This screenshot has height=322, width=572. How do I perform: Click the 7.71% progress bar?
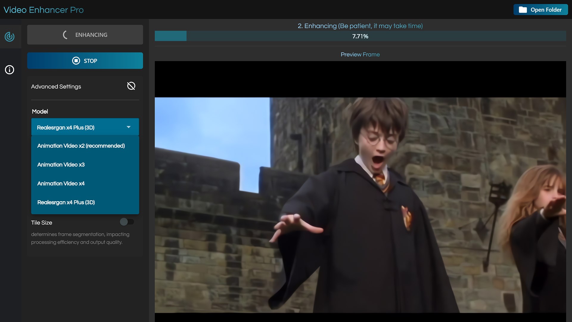click(360, 36)
